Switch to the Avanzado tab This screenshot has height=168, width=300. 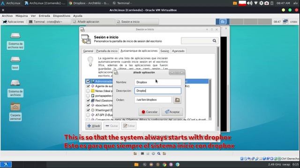click(x=178, y=51)
